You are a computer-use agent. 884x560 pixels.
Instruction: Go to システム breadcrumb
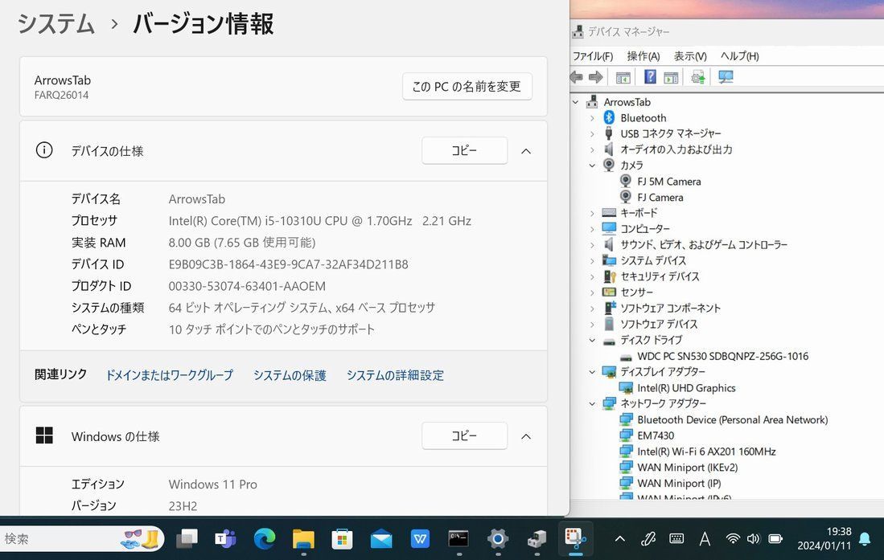pos(56,23)
